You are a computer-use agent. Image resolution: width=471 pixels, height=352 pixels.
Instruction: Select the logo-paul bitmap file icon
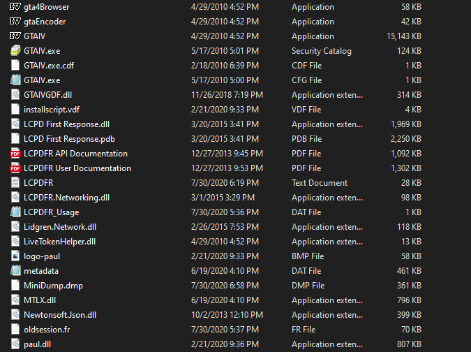coord(15,256)
